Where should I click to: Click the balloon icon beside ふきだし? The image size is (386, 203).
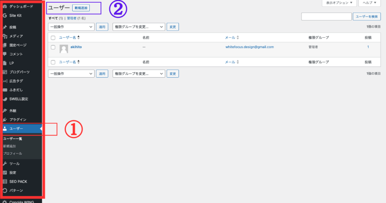point(5,90)
